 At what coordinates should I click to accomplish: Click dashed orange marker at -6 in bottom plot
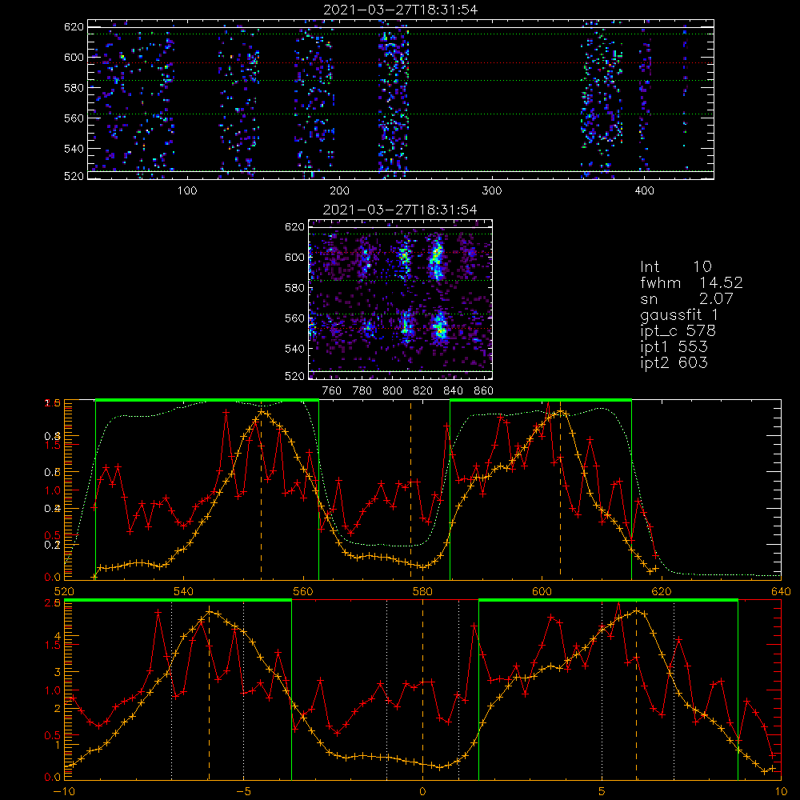(209, 689)
